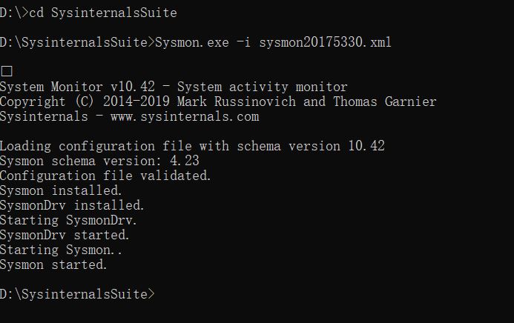Click 'Sysmon schema version: 4.23' line
The height and width of the screenshot is (323, 514).
click(99, 161)
